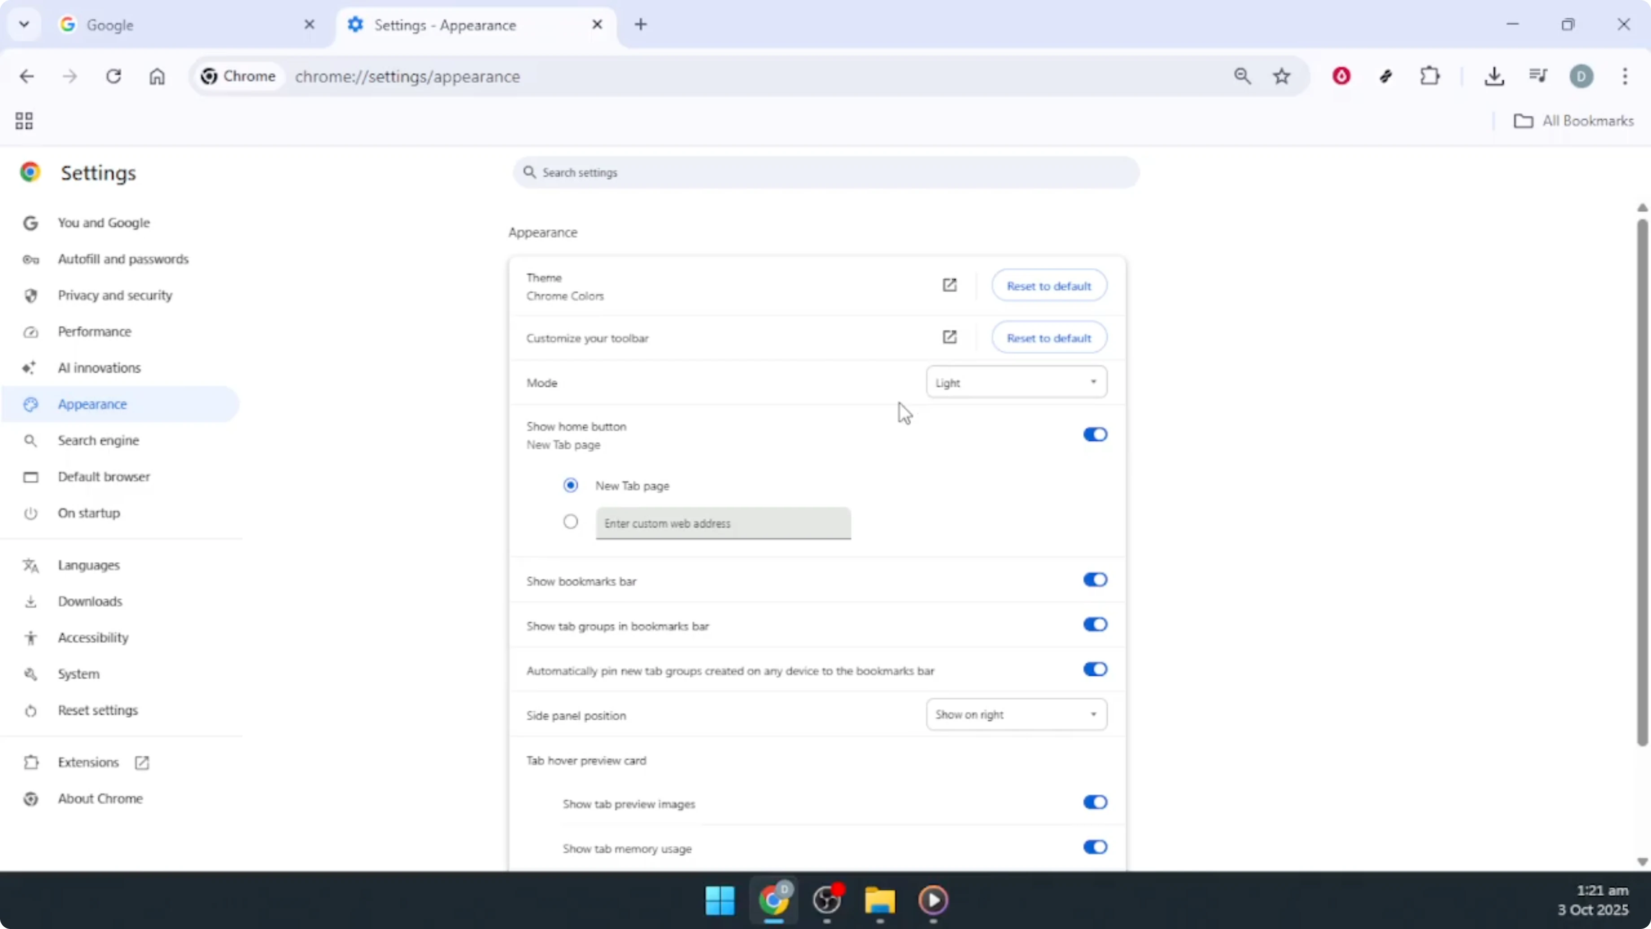Open Chrome's three-dot menu
The image size is (1651, 929).
[1625, 77]
